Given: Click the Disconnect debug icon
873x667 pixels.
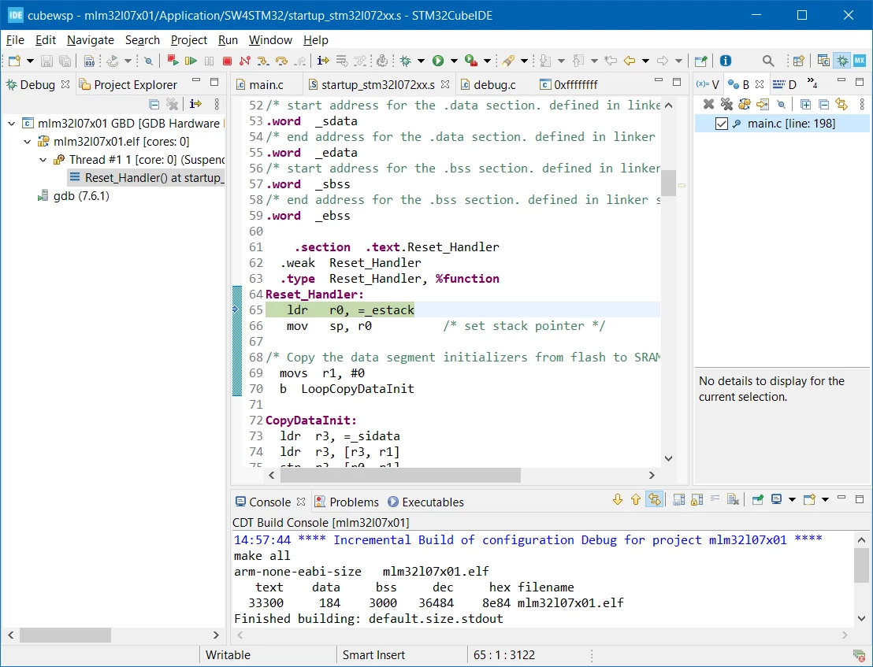Looking at the screenshot, I should coord(244,61).
